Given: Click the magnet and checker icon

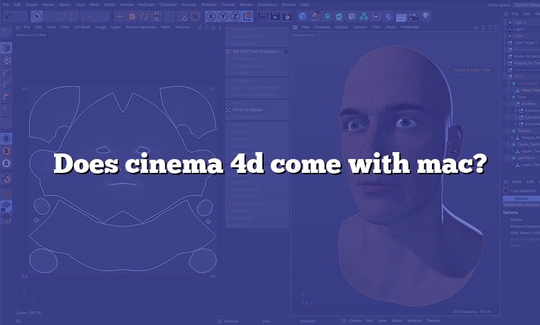Looking at the screenshot, I should pos(156,16).
